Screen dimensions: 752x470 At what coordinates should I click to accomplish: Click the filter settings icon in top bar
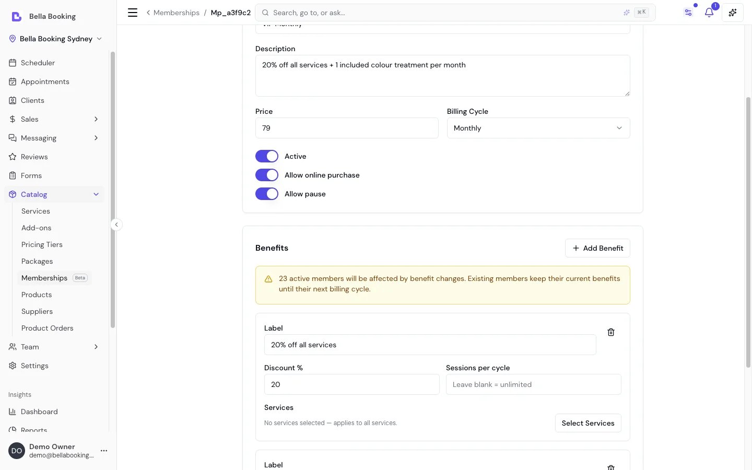click(x=688, y=13)
